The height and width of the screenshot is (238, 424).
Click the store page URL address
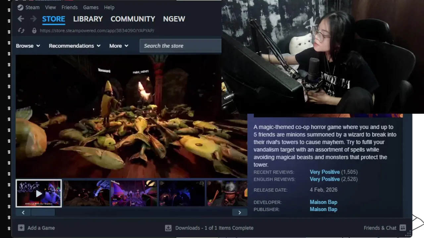97,30
